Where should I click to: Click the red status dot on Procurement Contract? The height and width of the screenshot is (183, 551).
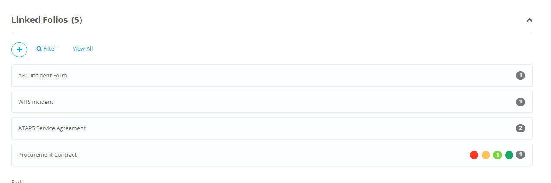(474, 155)
